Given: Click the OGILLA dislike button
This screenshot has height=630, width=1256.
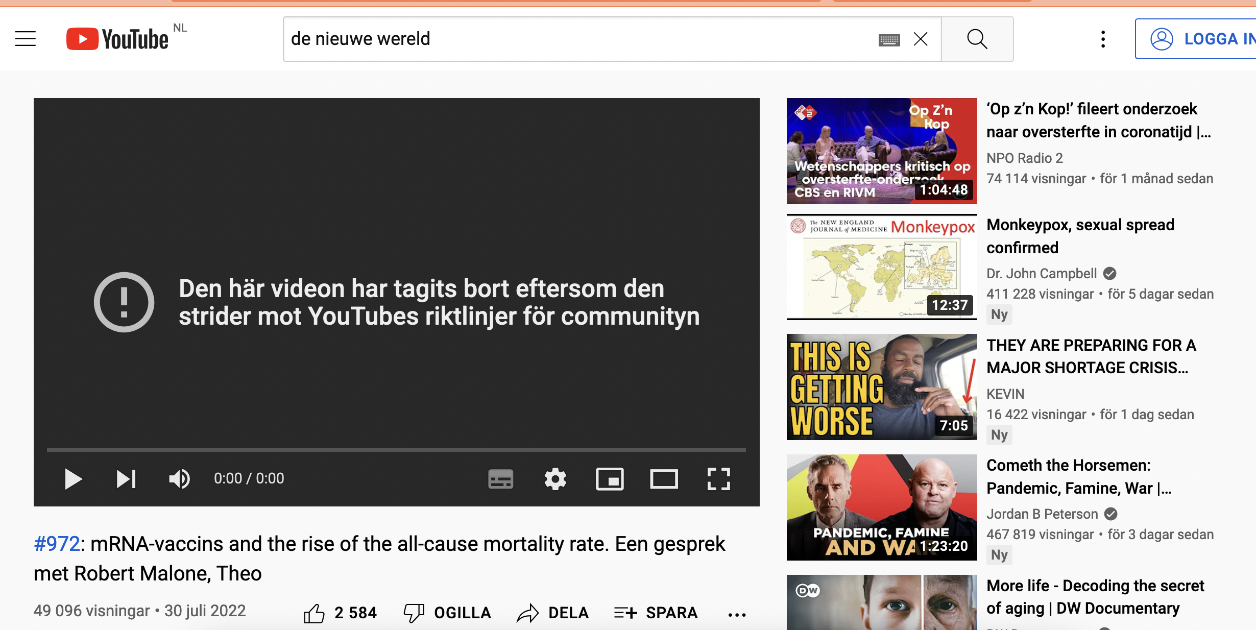Looking at the screenshot, I should tap(448, 613).
